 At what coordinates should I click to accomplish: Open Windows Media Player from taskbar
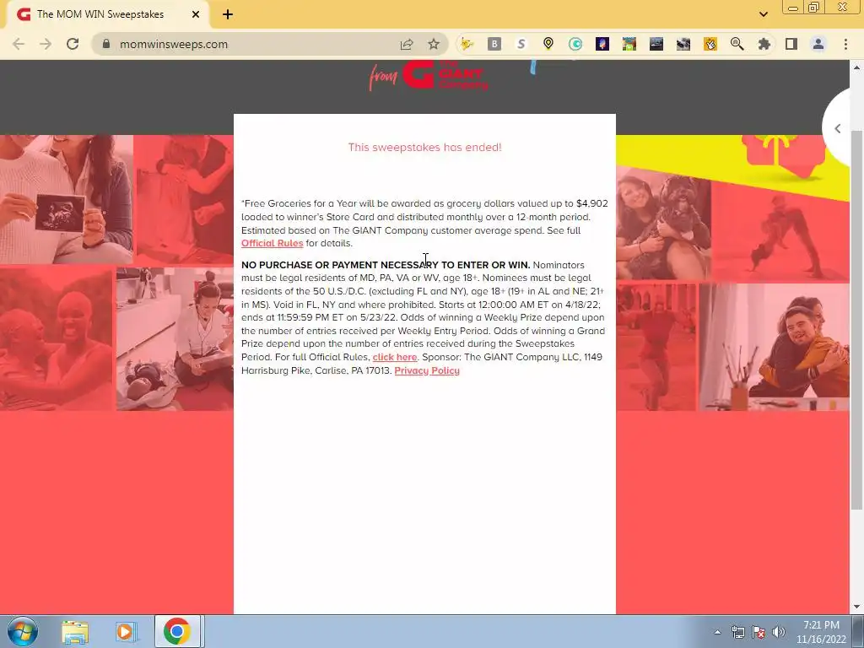[126, 631]
